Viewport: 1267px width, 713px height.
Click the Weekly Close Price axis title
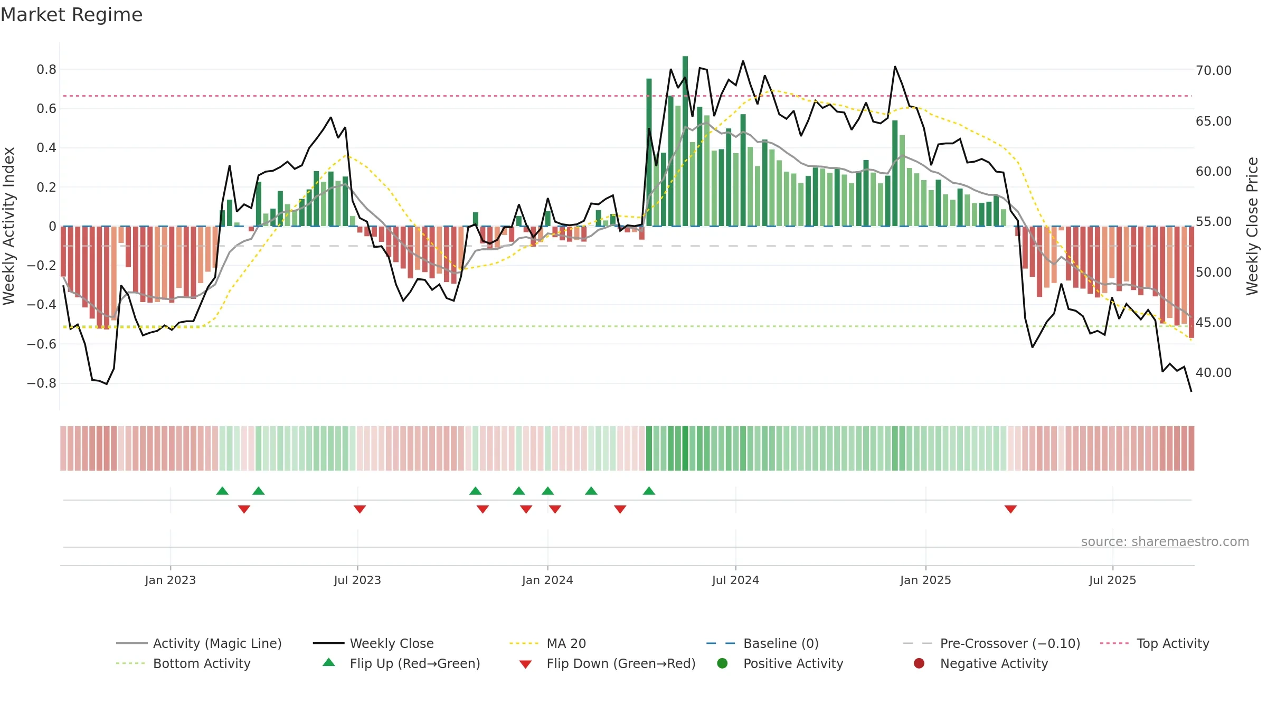[x=1252, y=226]
